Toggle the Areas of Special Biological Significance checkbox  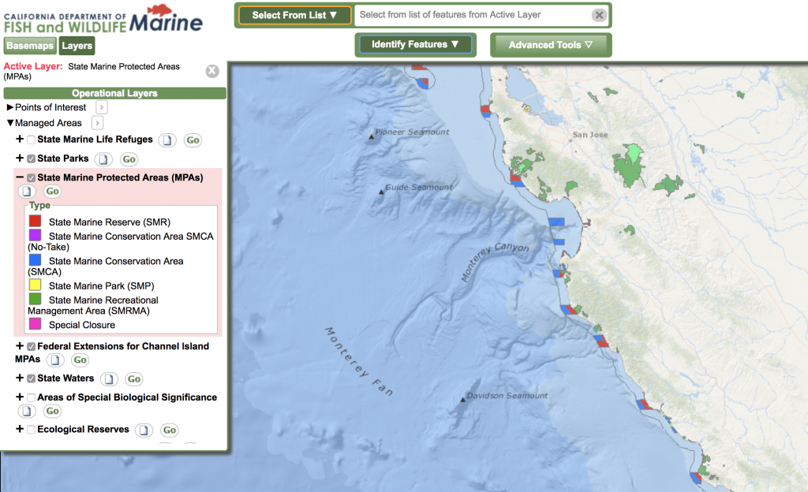click(x=31, y=397)
